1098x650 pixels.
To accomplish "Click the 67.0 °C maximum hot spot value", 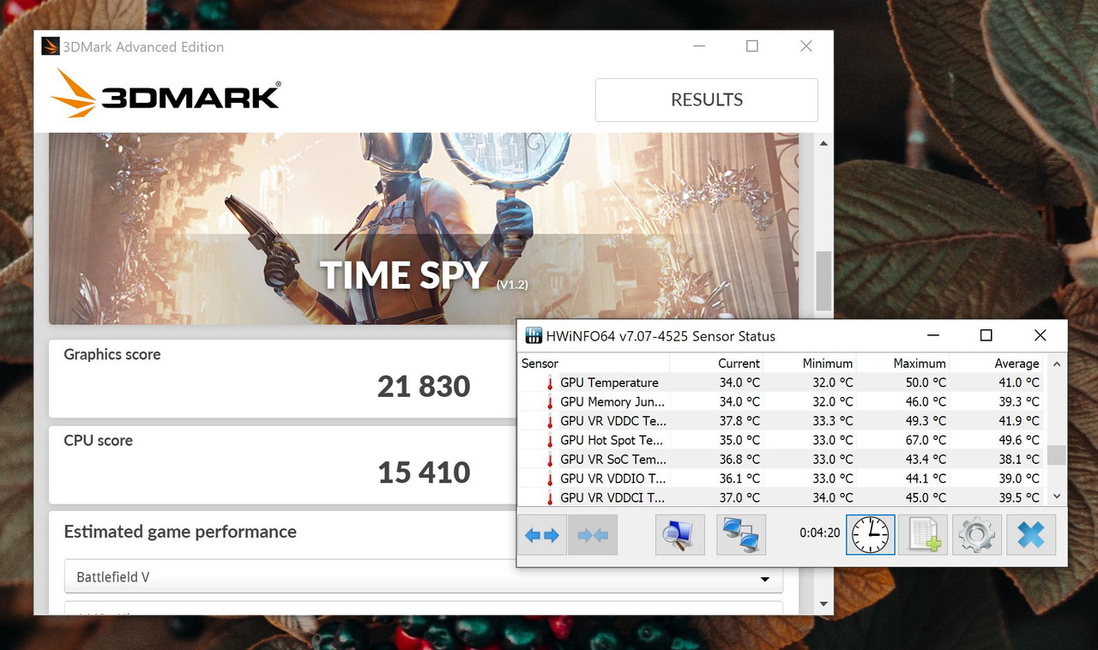I will [926, 440].
